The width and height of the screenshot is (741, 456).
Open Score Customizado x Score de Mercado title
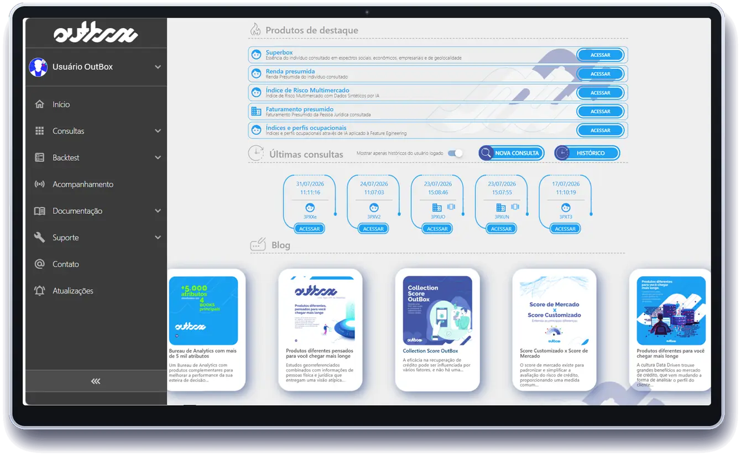[554, 353]
